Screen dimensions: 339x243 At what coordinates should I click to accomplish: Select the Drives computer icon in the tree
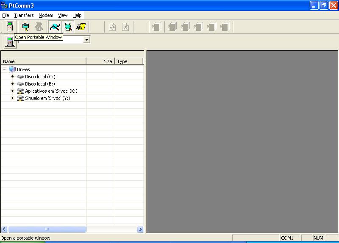(x=12, y=69)
